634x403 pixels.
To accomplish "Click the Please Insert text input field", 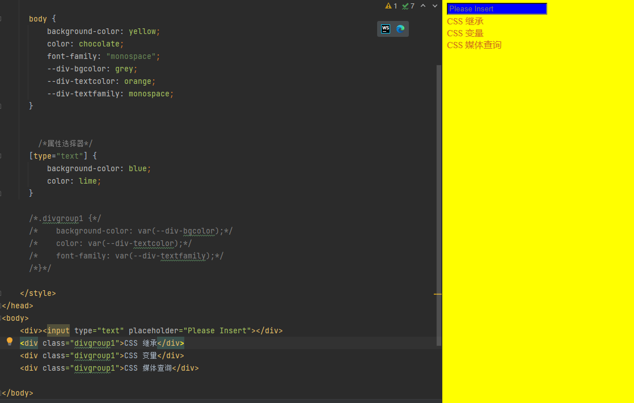I will tap(497, 9).
